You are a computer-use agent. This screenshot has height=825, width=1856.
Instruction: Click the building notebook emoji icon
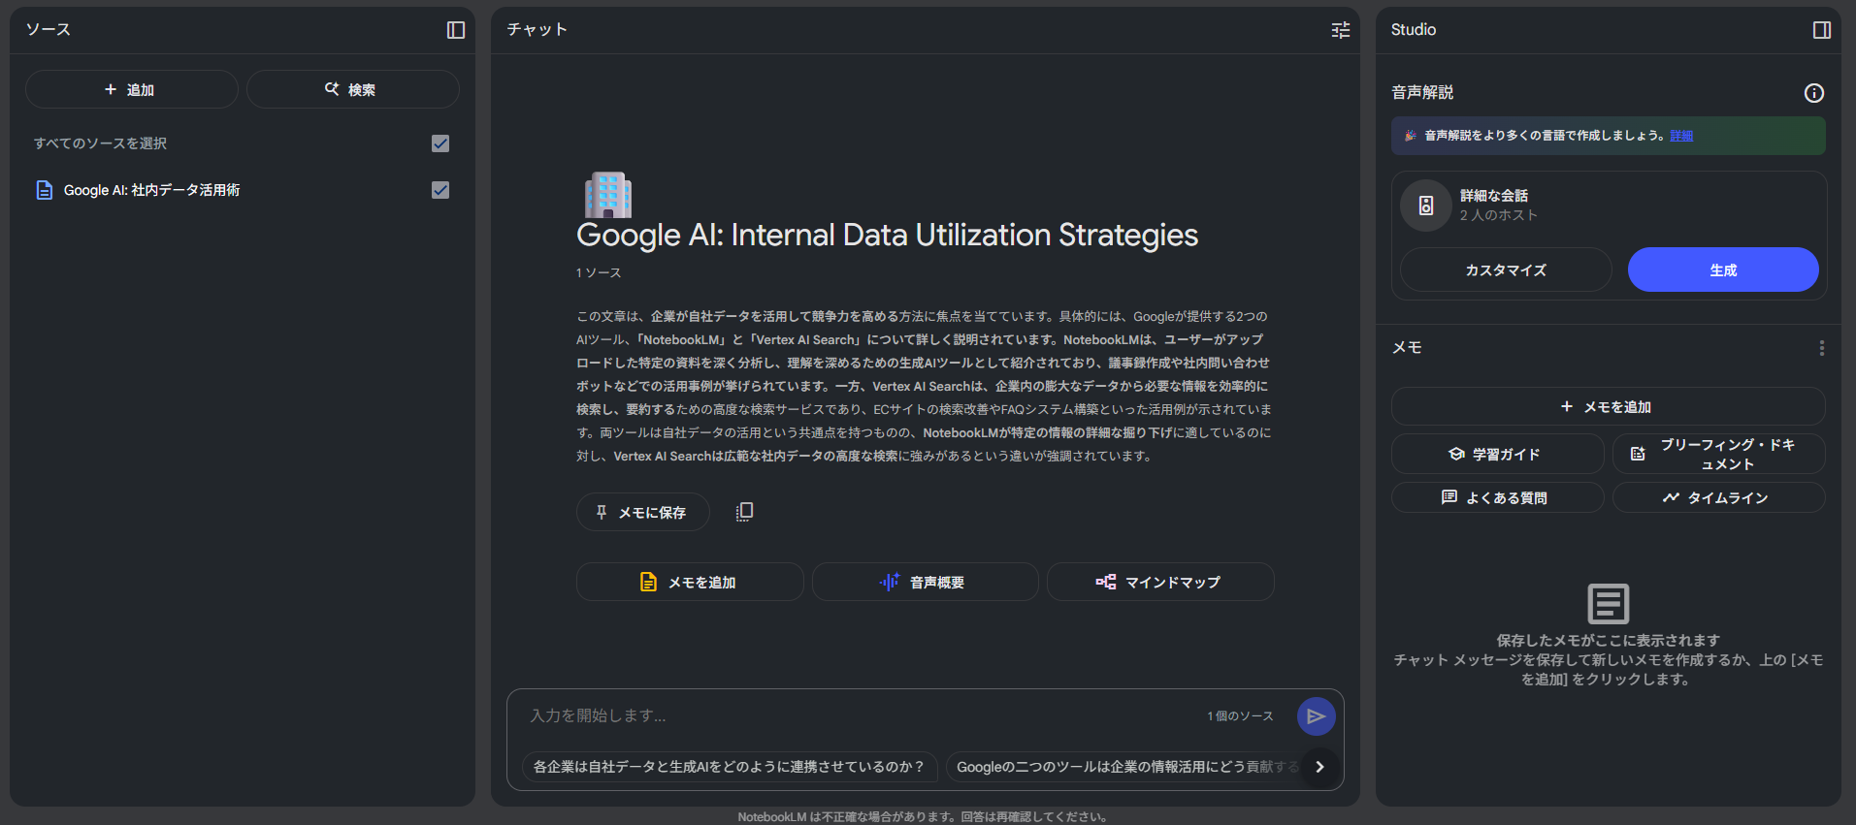(608, 194)
